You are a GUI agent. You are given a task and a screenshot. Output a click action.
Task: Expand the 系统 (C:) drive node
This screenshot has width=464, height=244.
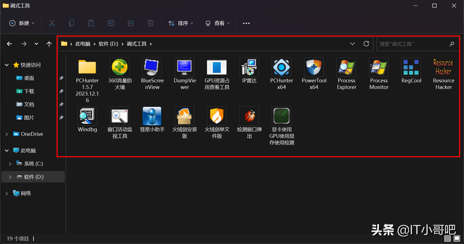[x=10, y=164]
